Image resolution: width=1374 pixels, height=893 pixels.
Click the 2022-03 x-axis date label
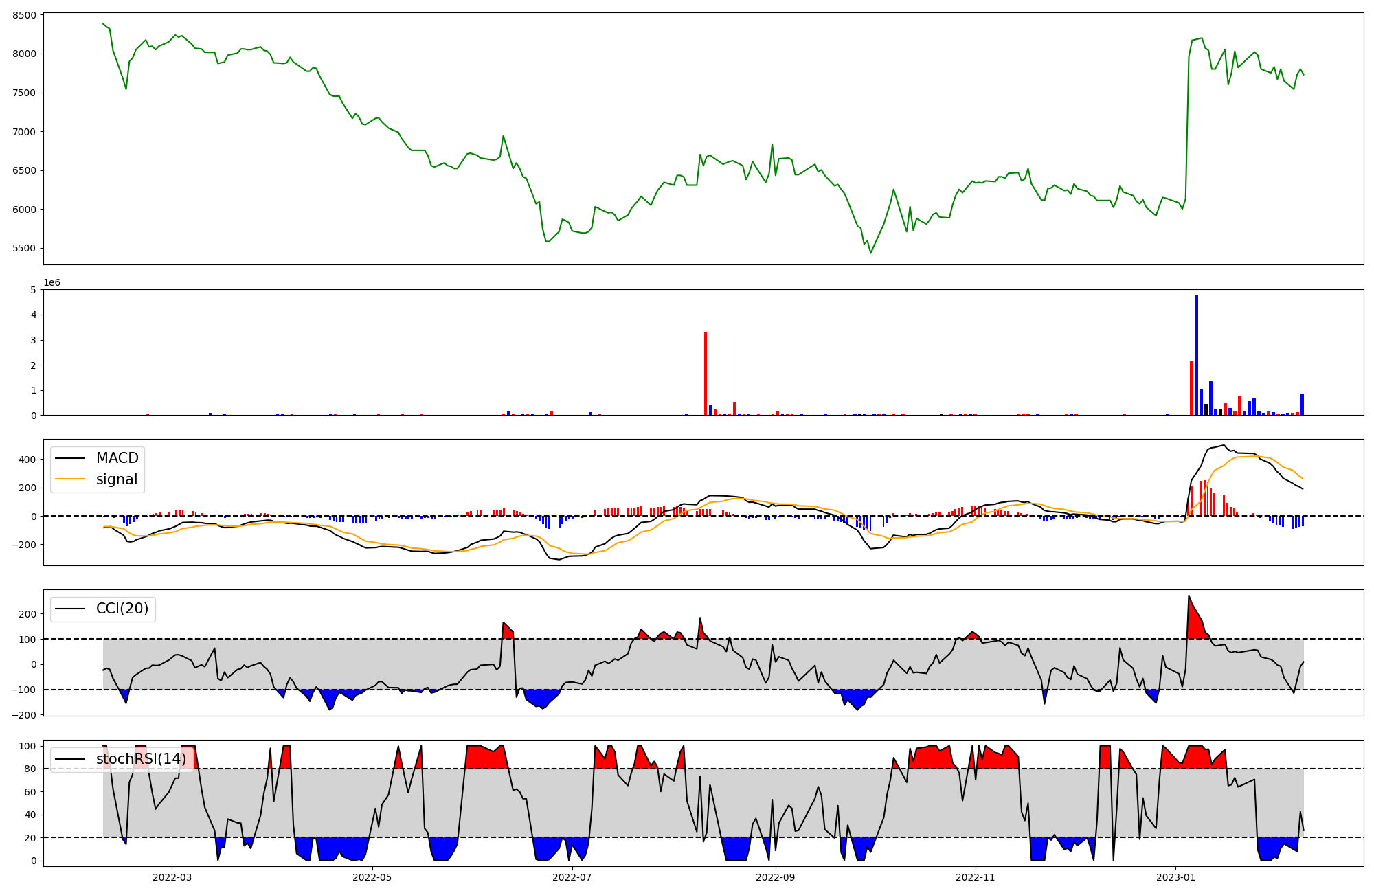pyautogui.click(x=172, y=877)
